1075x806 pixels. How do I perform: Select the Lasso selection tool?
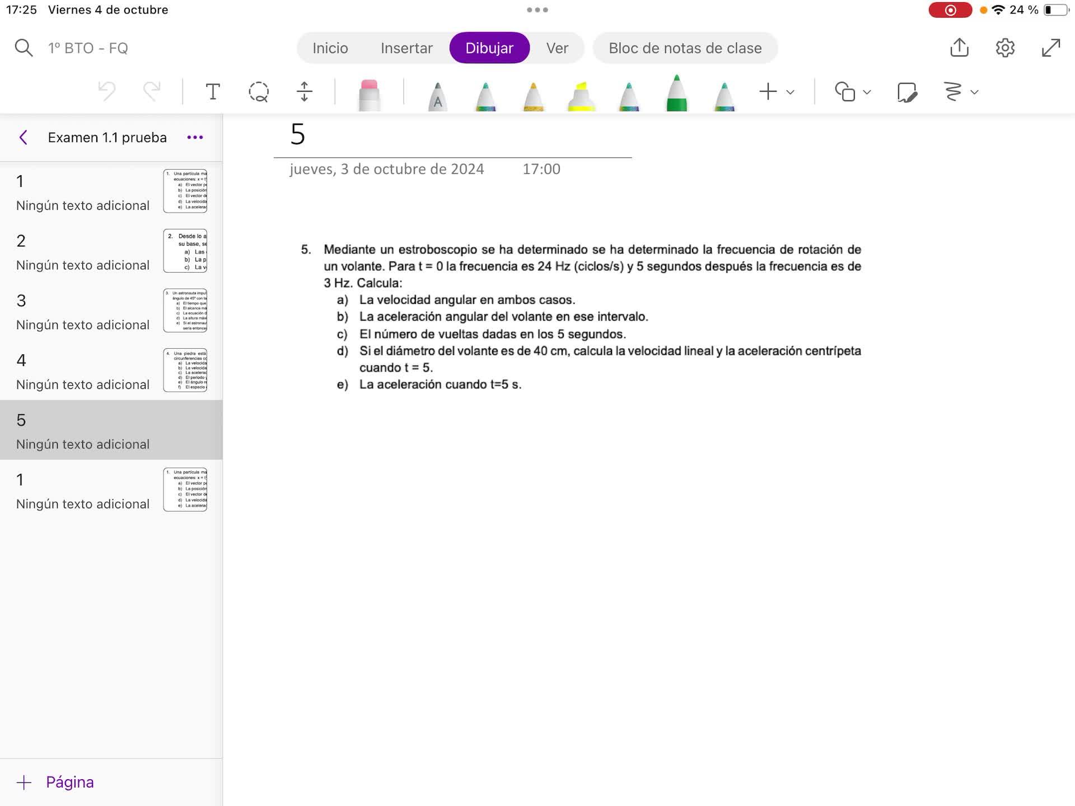259,92
